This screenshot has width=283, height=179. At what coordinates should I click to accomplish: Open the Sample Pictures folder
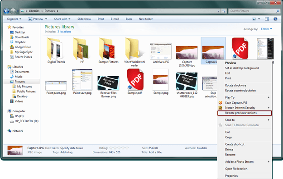108,50
